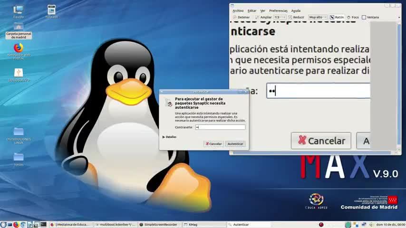Viewport: 406px width, 228px height.
Task: Open the Varios desktop folder
Action: (x=19, y=159)
